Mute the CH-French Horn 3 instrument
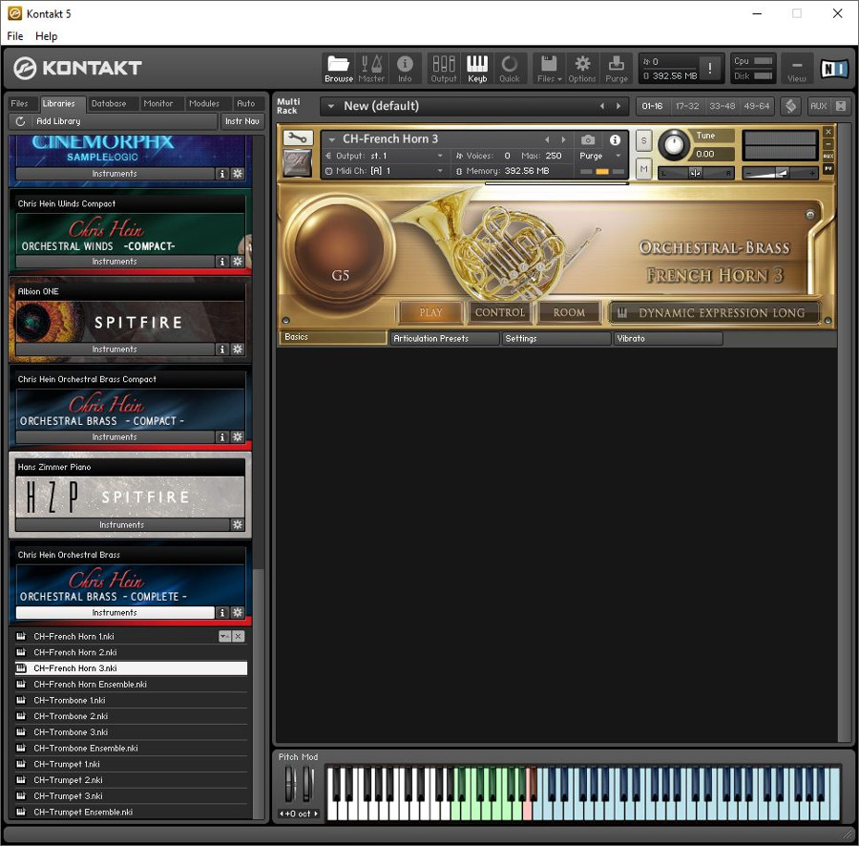This screenshot has width=859, height=846. (x=643, y=169)
